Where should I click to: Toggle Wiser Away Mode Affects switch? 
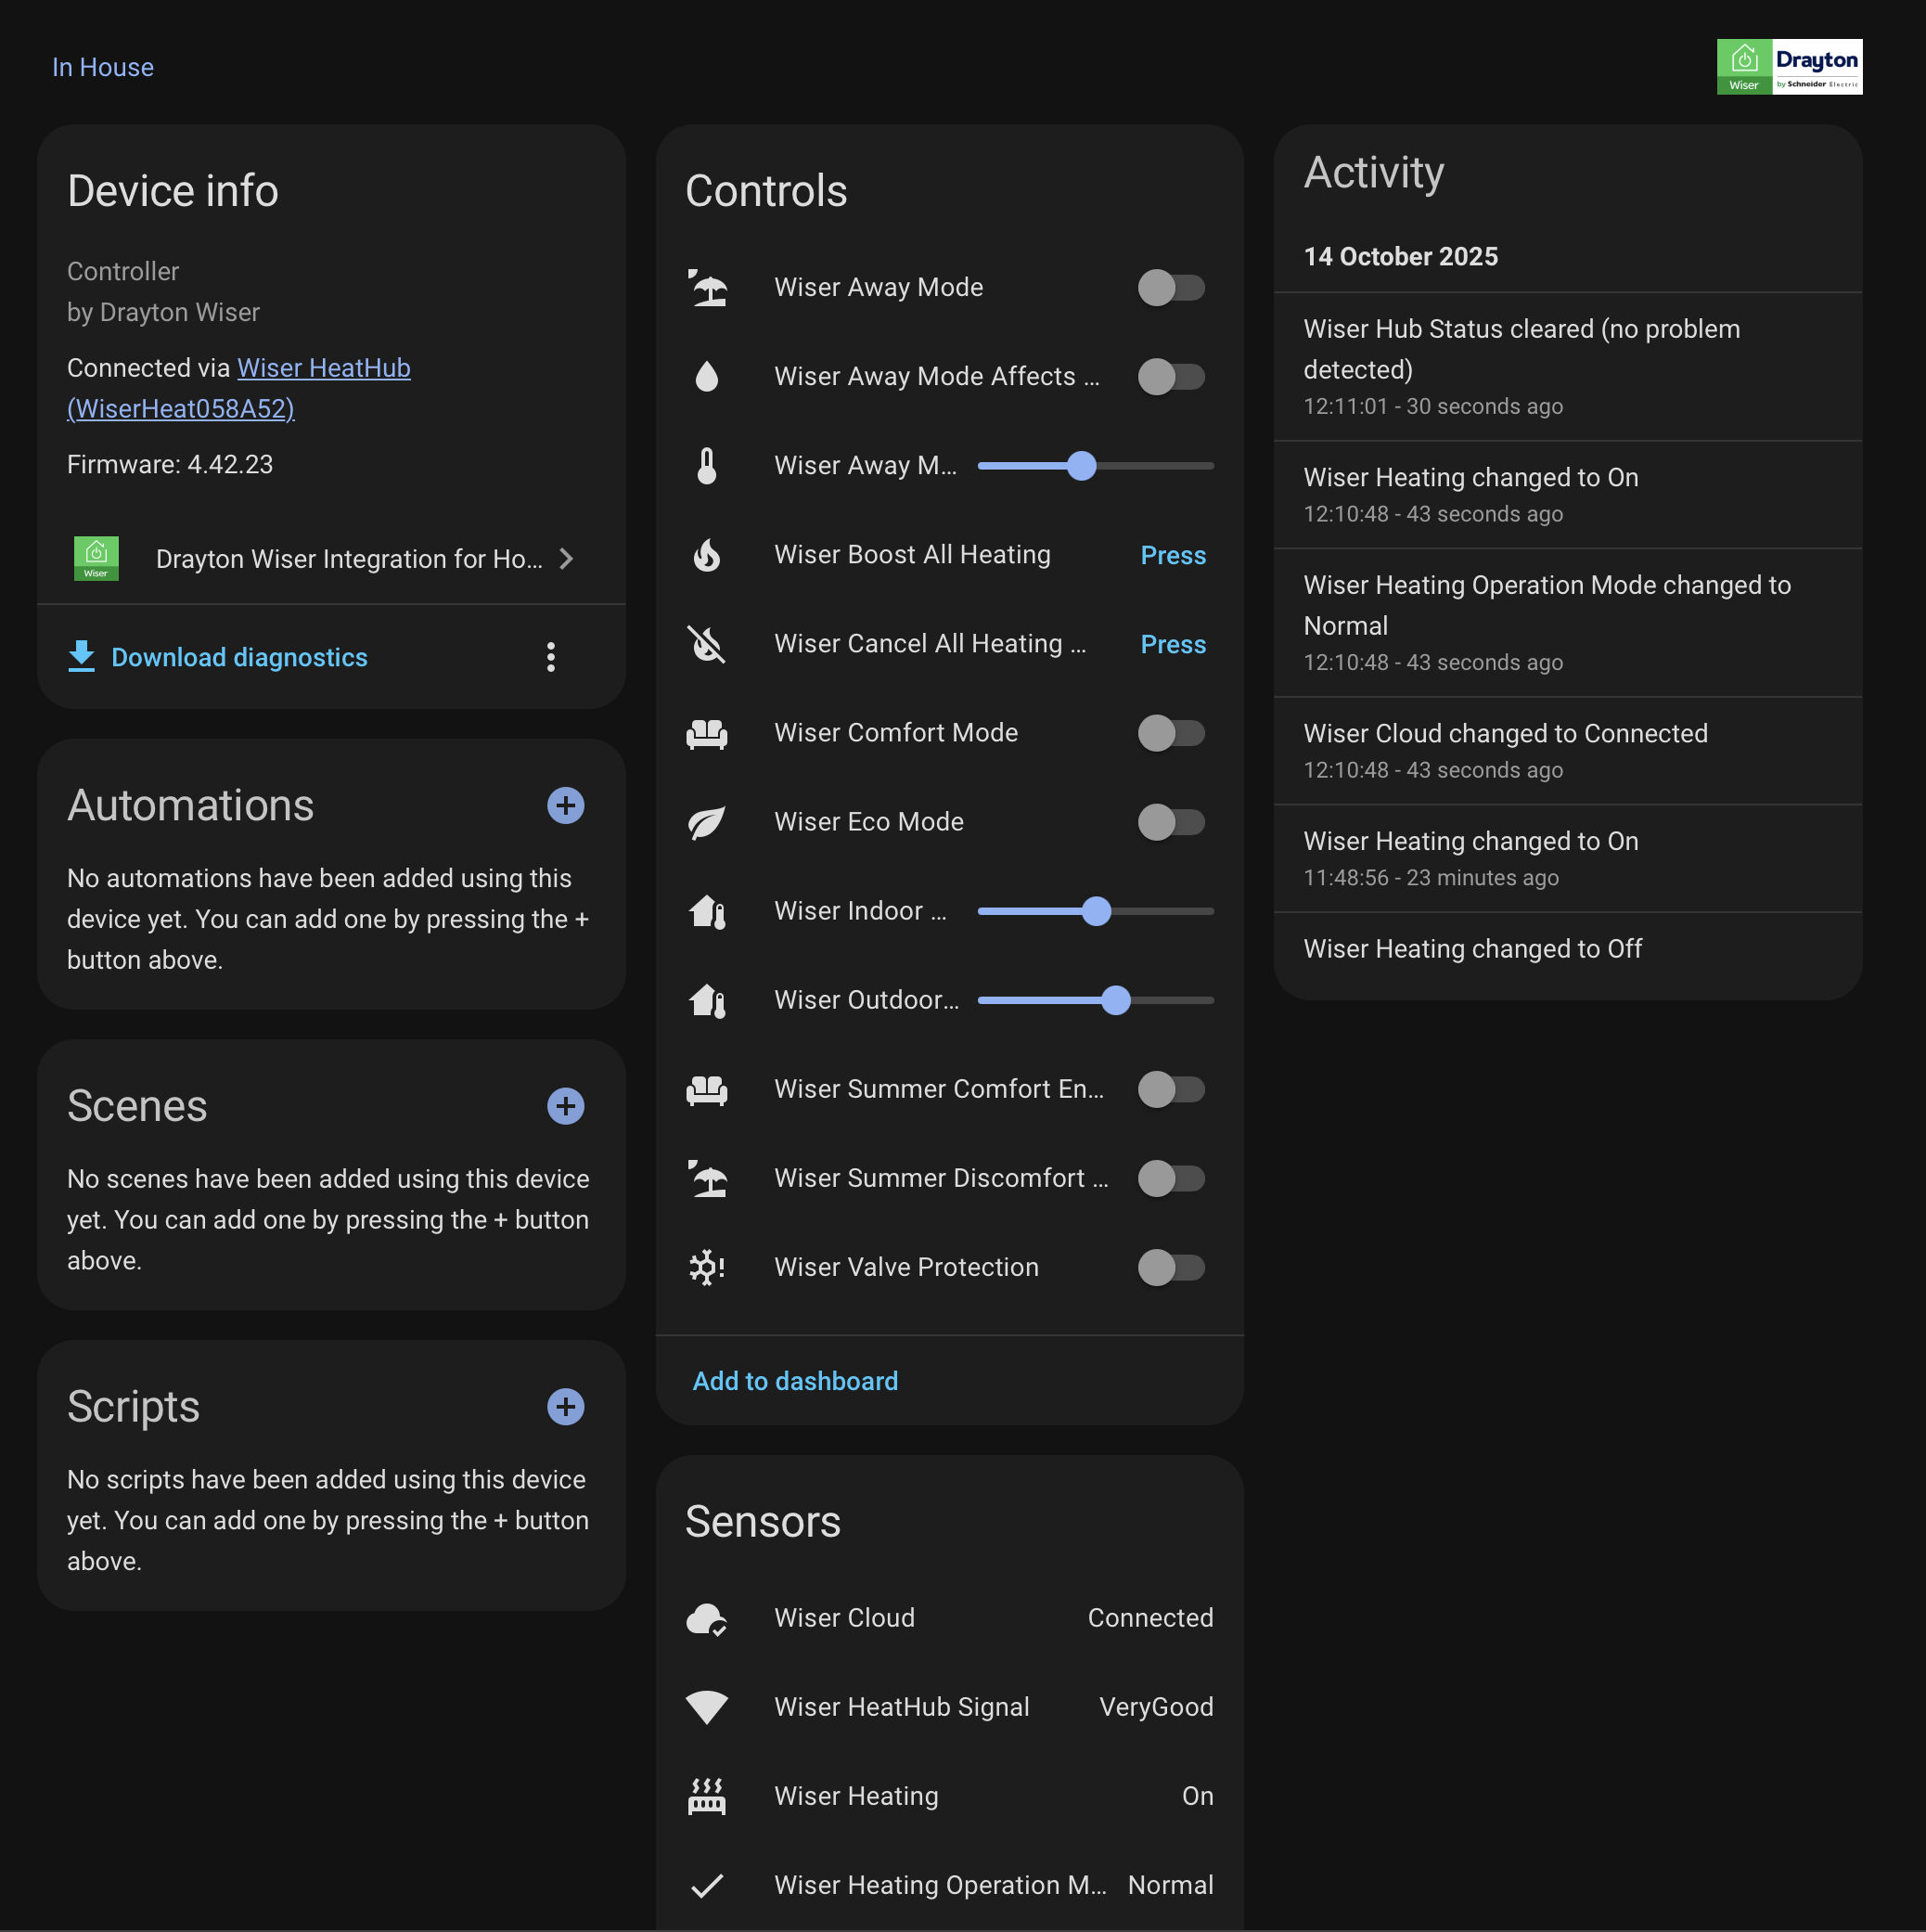click(x=1171, y=377)
